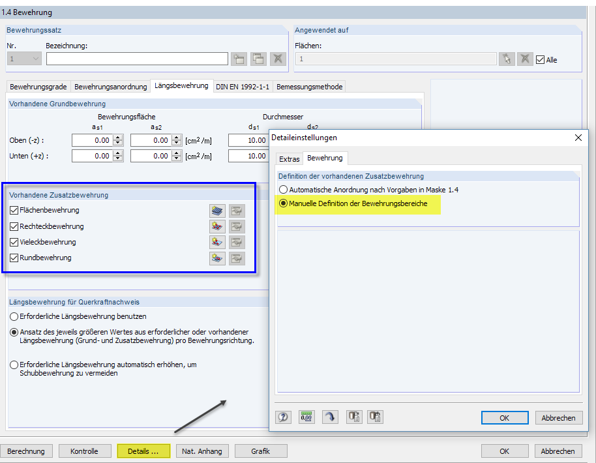Choose Erforderliche Längsbewehrung benutzen option
The height and width of the screenshot is (463, 596).
[x=13, y=316]
